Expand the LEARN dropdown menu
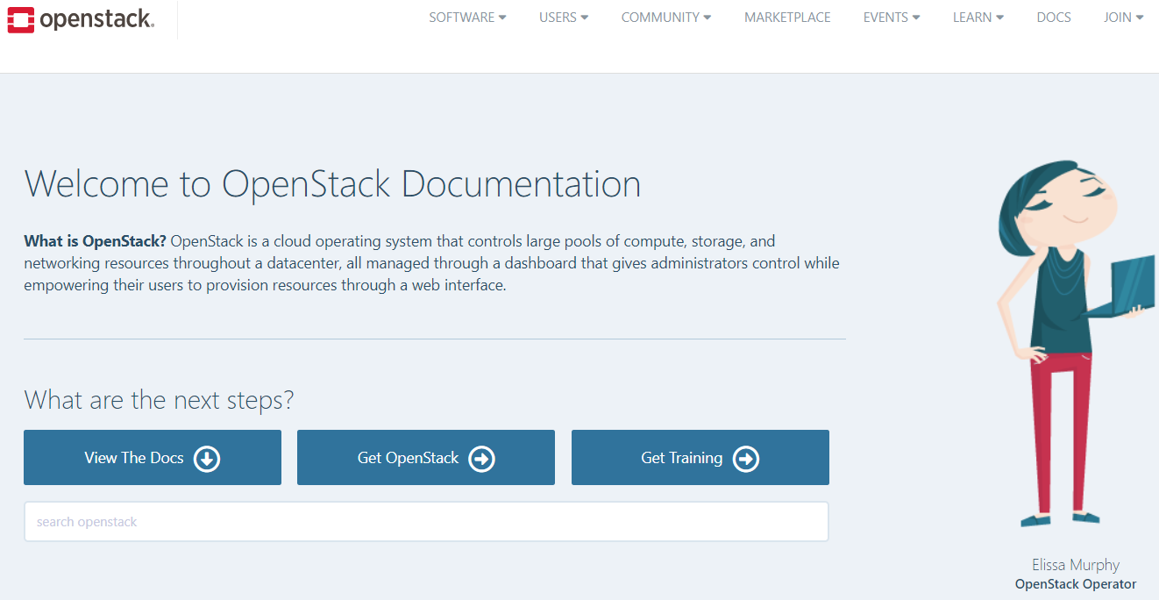This screenshot has width=1159, height=600. 978,18
